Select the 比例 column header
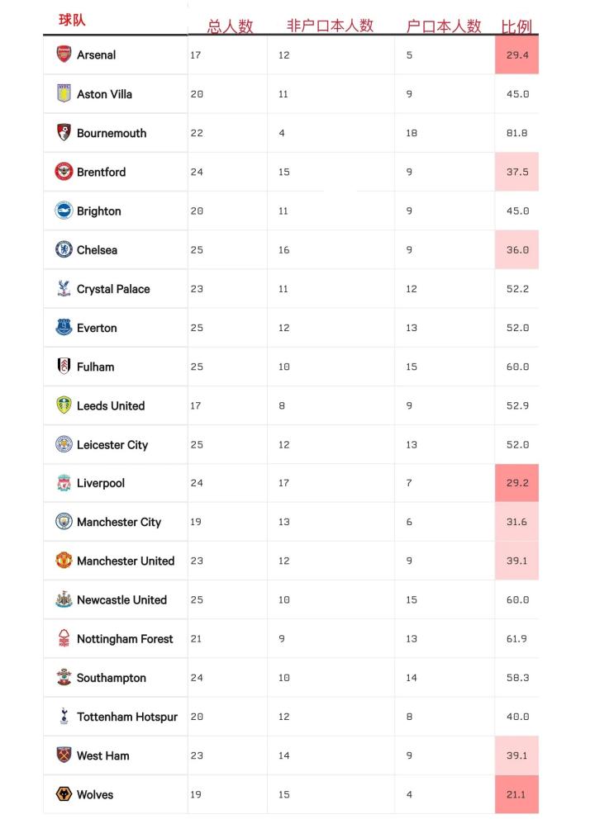Screen dimensions: 595x824 (x=516, y=26)
